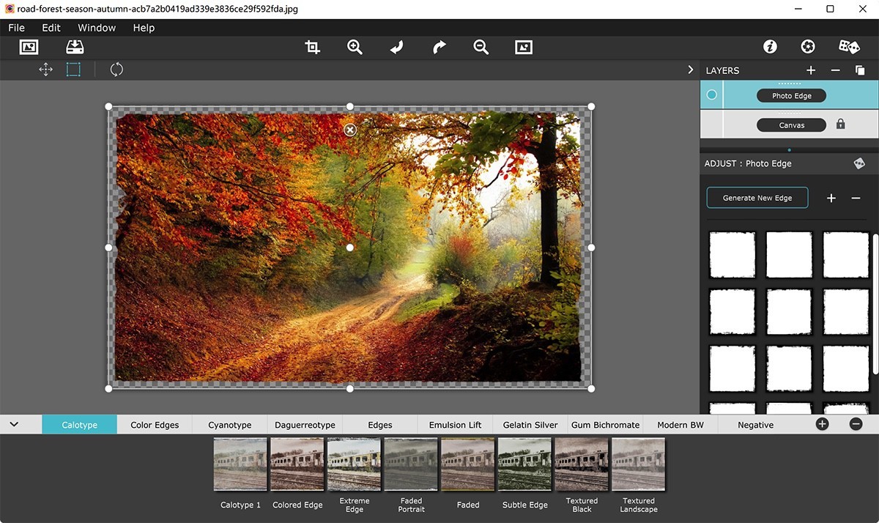
Task: Redo the last action
Action: point(438,46)
